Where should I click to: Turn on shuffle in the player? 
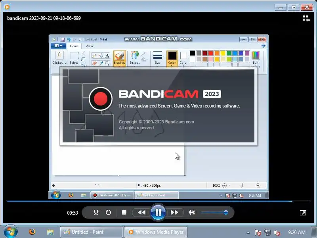point(96,213)
